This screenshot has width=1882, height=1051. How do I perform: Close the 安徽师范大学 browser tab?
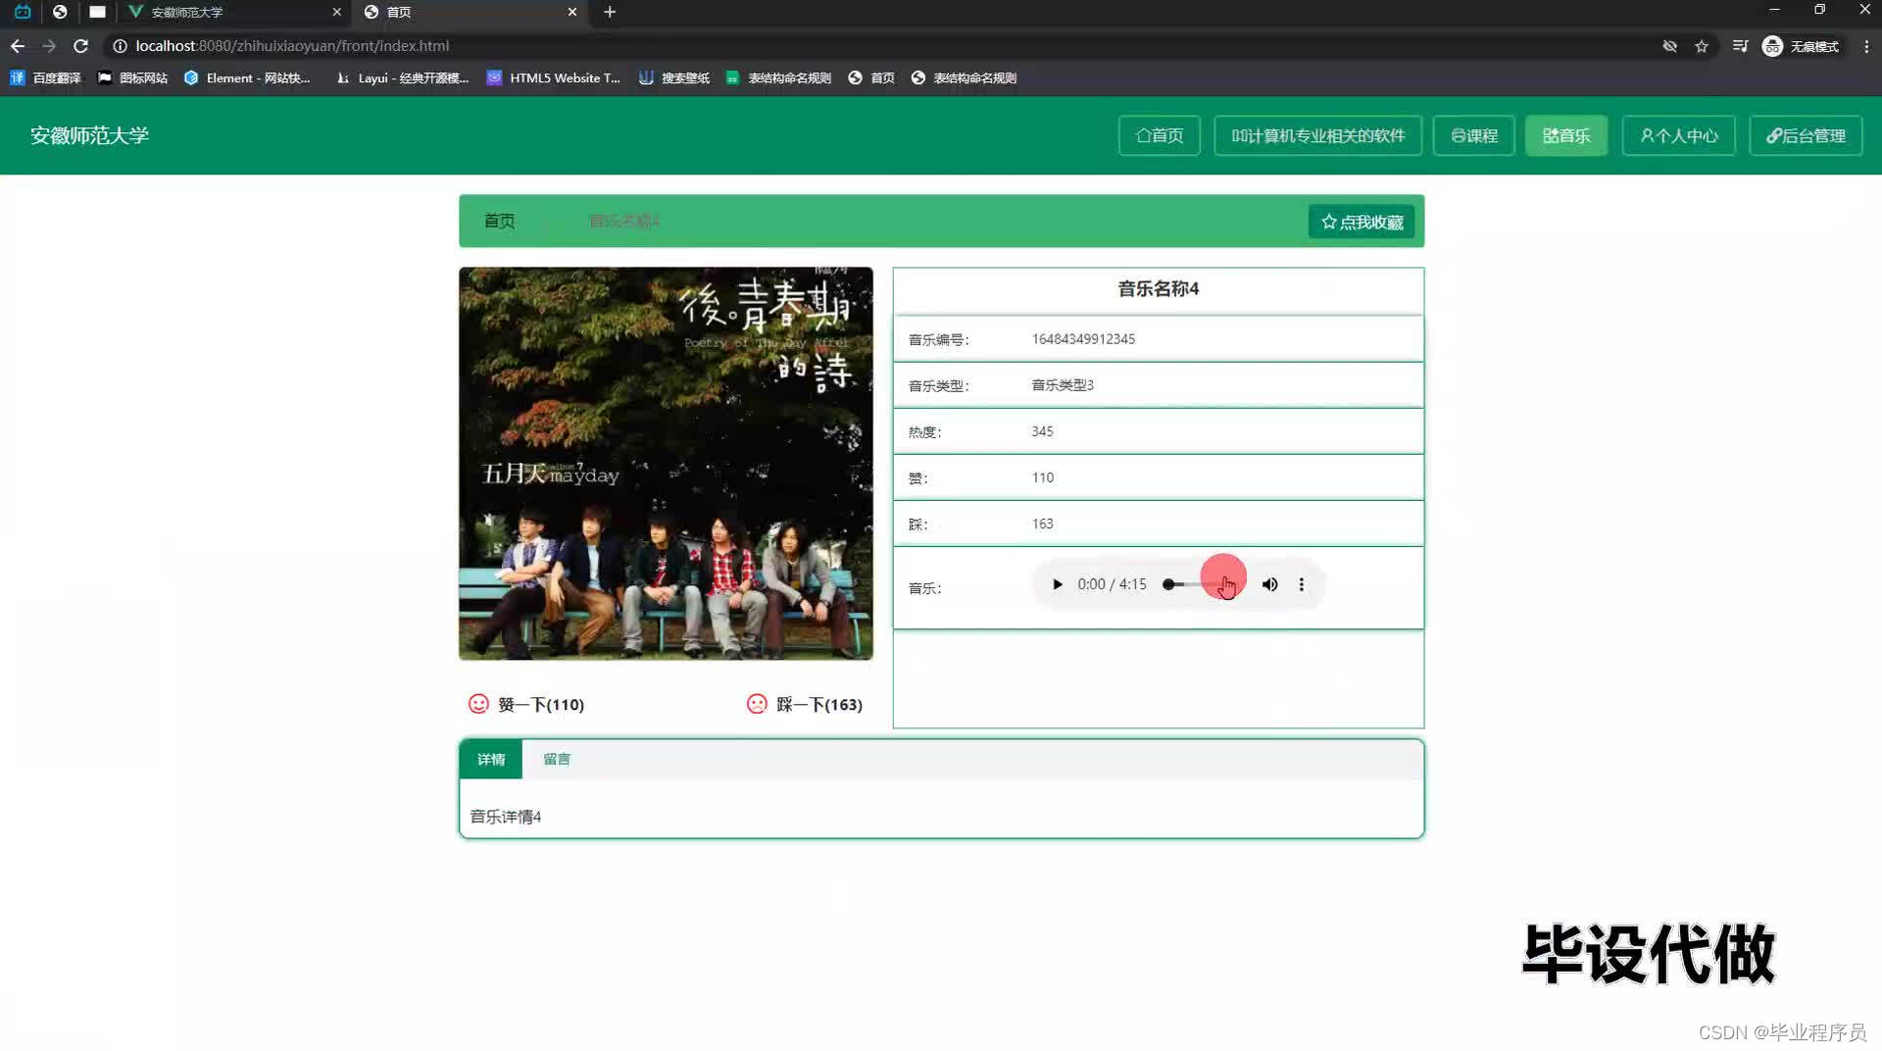click(x=336, y=12)
